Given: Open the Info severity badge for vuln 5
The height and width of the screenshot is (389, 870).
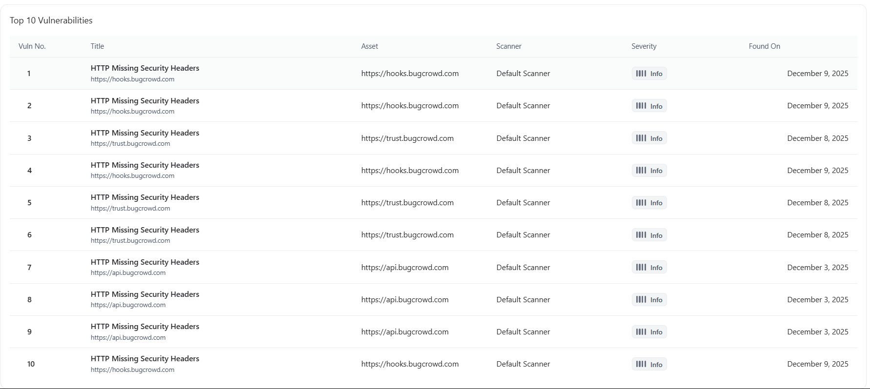Looking at the screenshot, I should point(649,203).
